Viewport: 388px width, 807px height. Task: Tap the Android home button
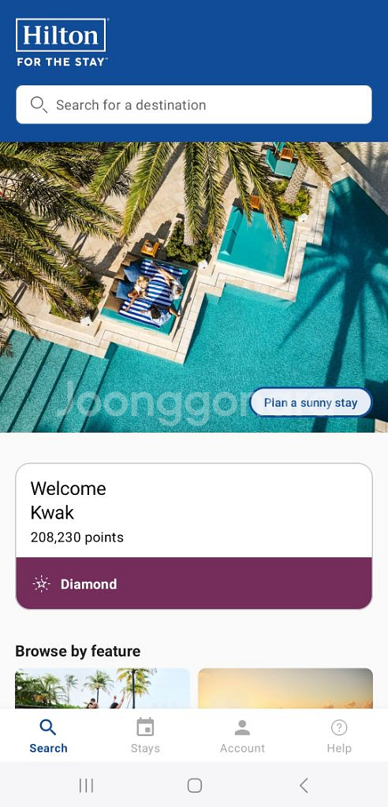pyautogui.click(x=194, y=786)
